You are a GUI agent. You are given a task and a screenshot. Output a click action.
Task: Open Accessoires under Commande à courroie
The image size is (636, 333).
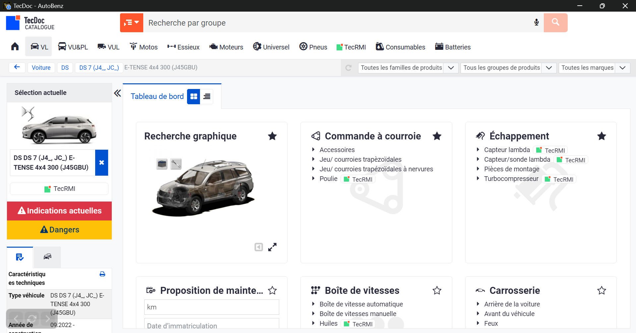337,150
